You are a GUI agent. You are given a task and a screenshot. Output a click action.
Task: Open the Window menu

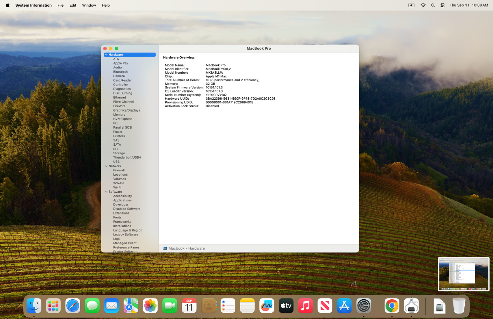(89, 5)
